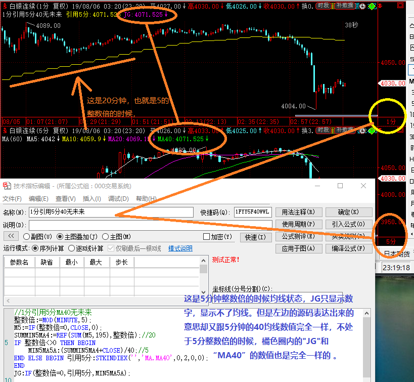Click the parameter table scroll-up arrow

tap(203, 261)
